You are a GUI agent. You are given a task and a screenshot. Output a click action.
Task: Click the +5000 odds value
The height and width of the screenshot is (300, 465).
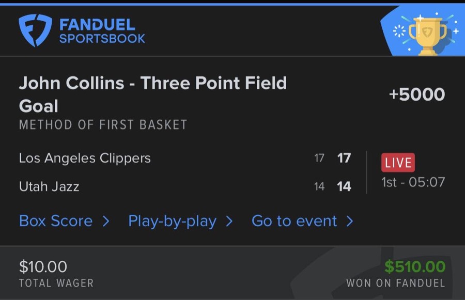(x=416, y=94)
